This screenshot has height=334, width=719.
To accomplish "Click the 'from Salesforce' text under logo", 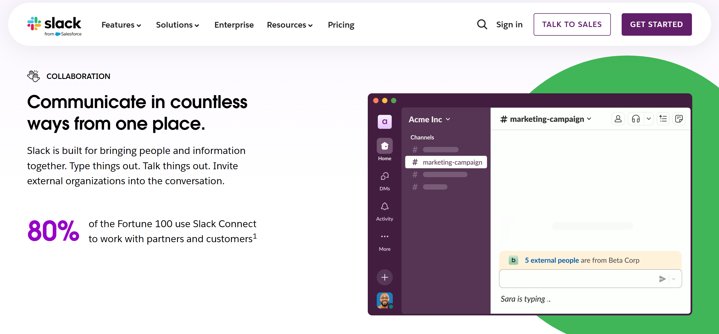I will (63, 34).
